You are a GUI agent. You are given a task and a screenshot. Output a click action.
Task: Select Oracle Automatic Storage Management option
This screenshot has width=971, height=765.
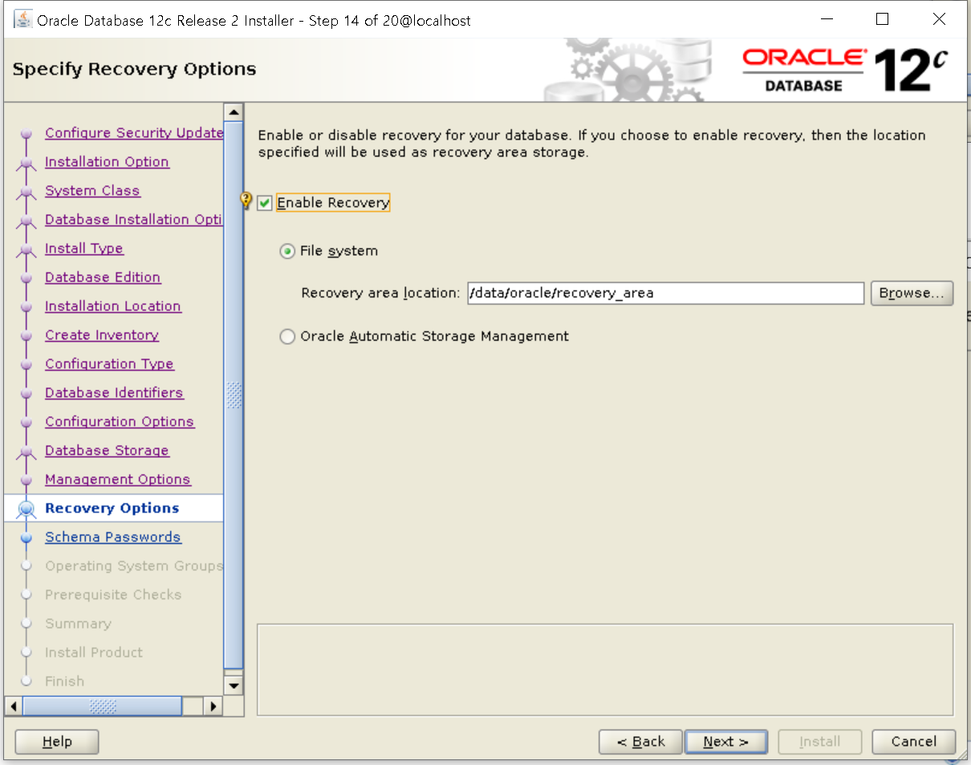(x=286, y=337)
